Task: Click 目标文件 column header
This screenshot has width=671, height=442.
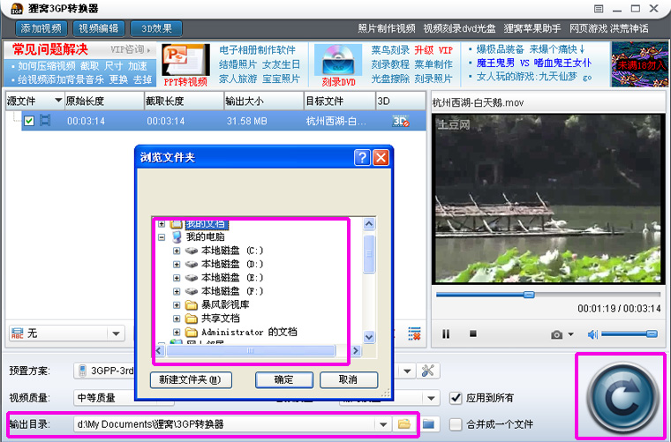Action: pos(339,101)
